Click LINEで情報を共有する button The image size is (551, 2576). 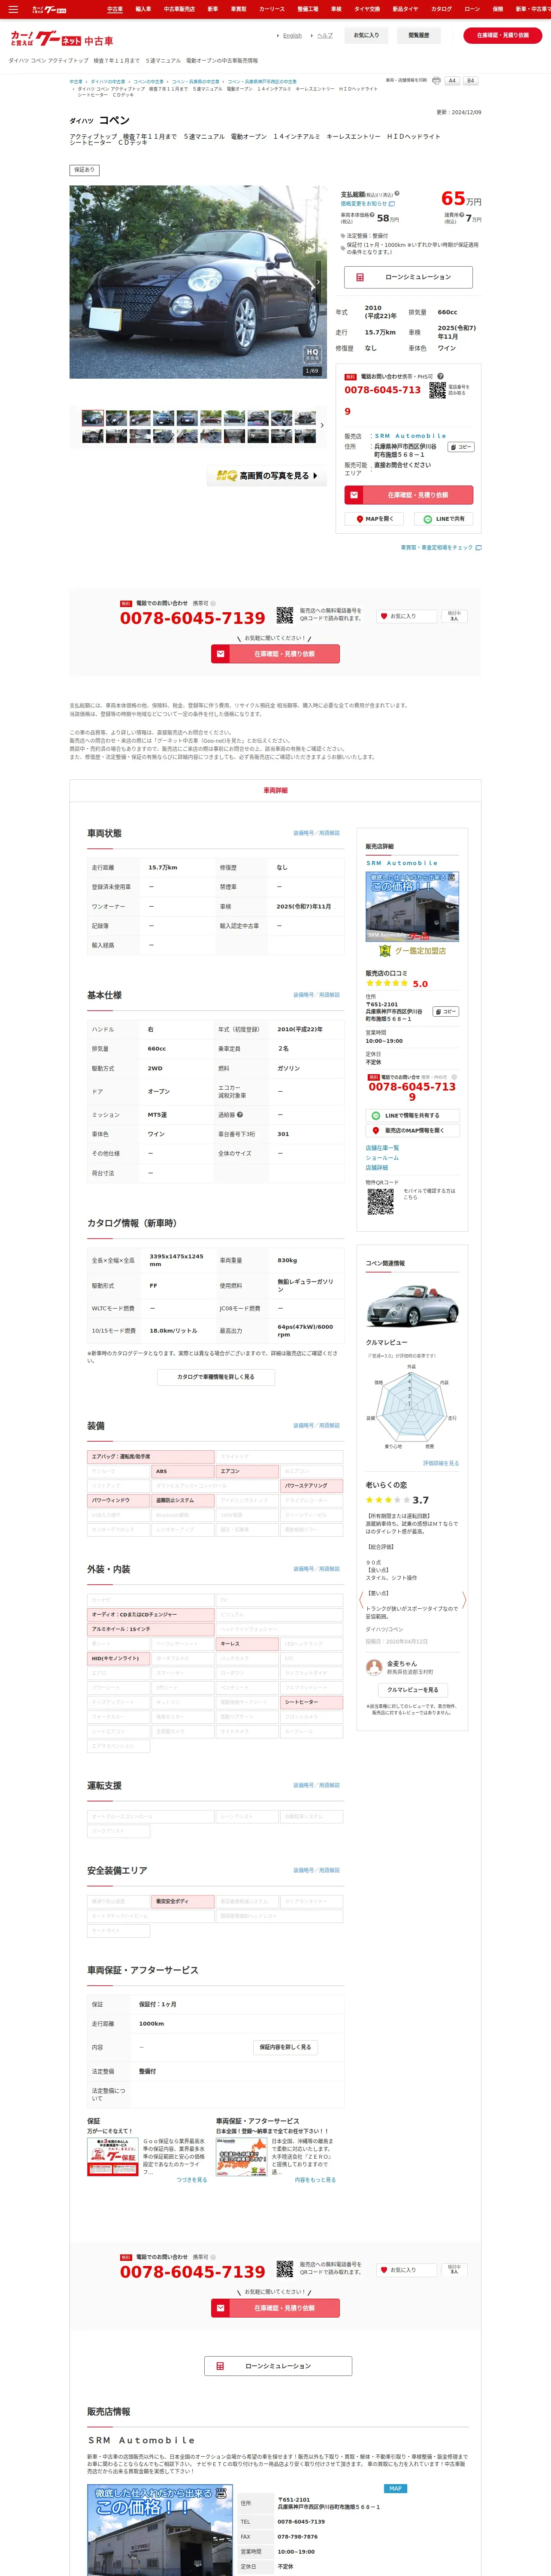412,1115
